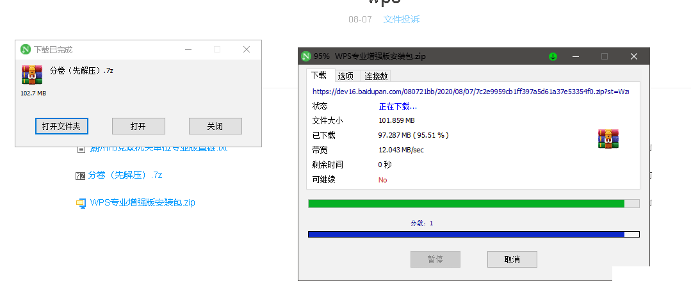Click the green overall progress bar
The image size is (691, 299).
pos(474,204)
